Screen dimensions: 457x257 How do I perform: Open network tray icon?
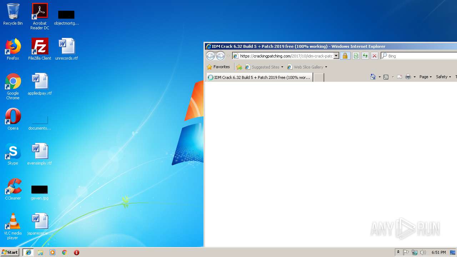pyautogui.click(x=415, y=252)
